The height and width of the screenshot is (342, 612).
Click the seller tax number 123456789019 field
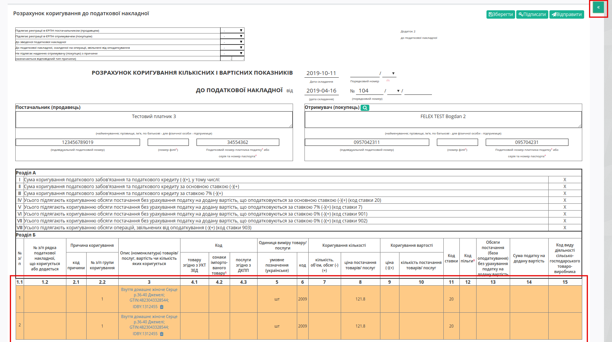78,142
